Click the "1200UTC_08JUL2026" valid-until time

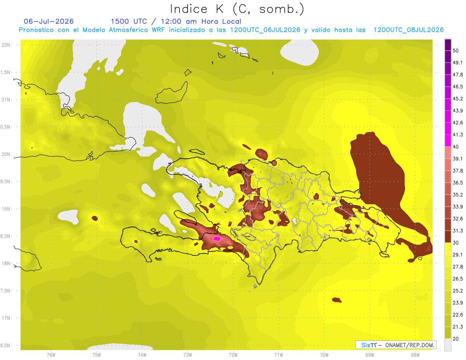[409, 30]
